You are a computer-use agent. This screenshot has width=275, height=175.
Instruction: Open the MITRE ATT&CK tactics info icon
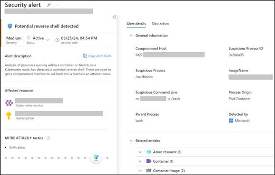48,138
